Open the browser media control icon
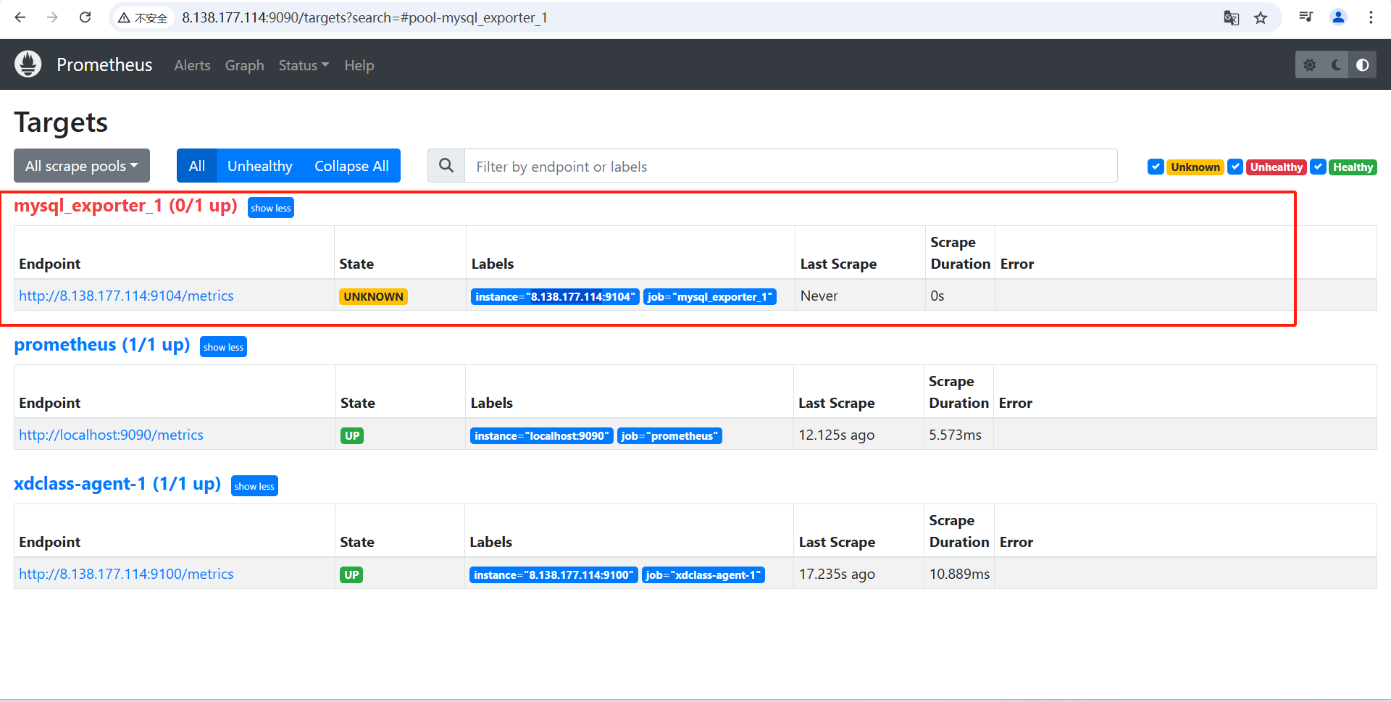The image size is (1391, 702). pos(1306,17)
